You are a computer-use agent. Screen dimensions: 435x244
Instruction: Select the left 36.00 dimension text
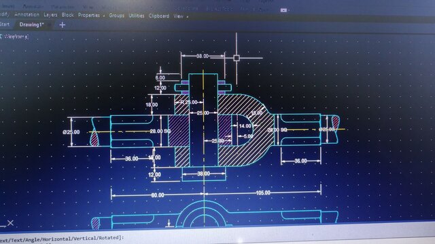(131, 159)
